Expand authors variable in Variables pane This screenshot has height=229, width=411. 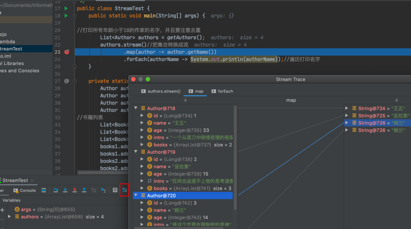tap(9, 216)
